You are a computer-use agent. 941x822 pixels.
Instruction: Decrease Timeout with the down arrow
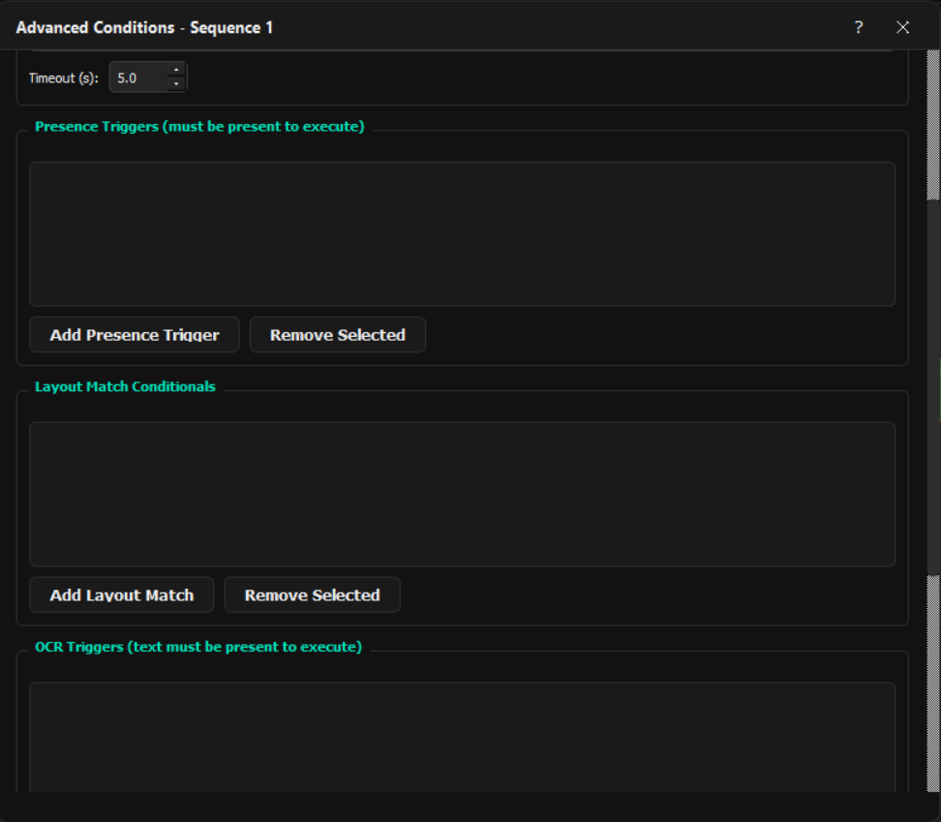[x=175, y=84]
